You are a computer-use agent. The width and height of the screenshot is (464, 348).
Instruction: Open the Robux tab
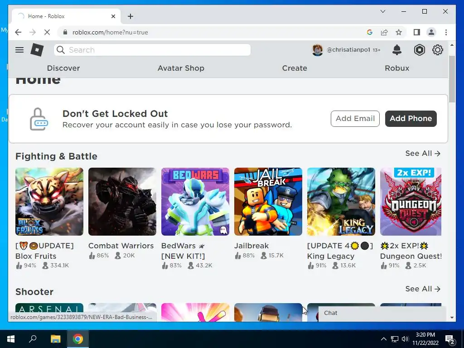(x=397, y=68)
